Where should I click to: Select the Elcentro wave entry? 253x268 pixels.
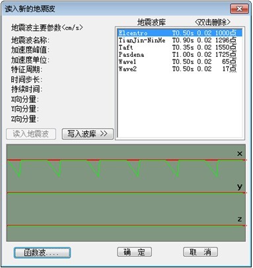click(180, 33)
